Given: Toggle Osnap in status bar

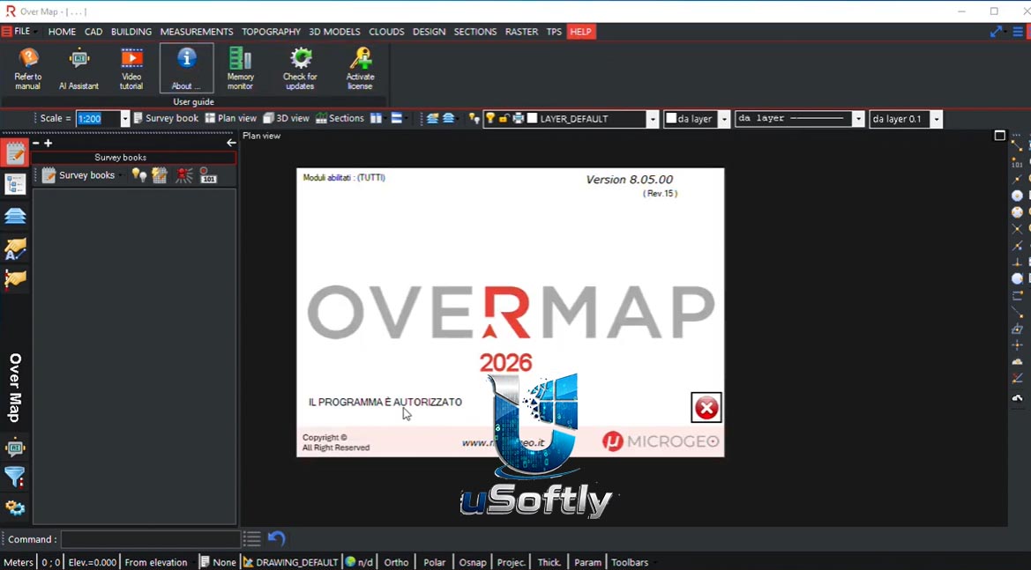Looking at the screenshot, I should tap(472, 562).
